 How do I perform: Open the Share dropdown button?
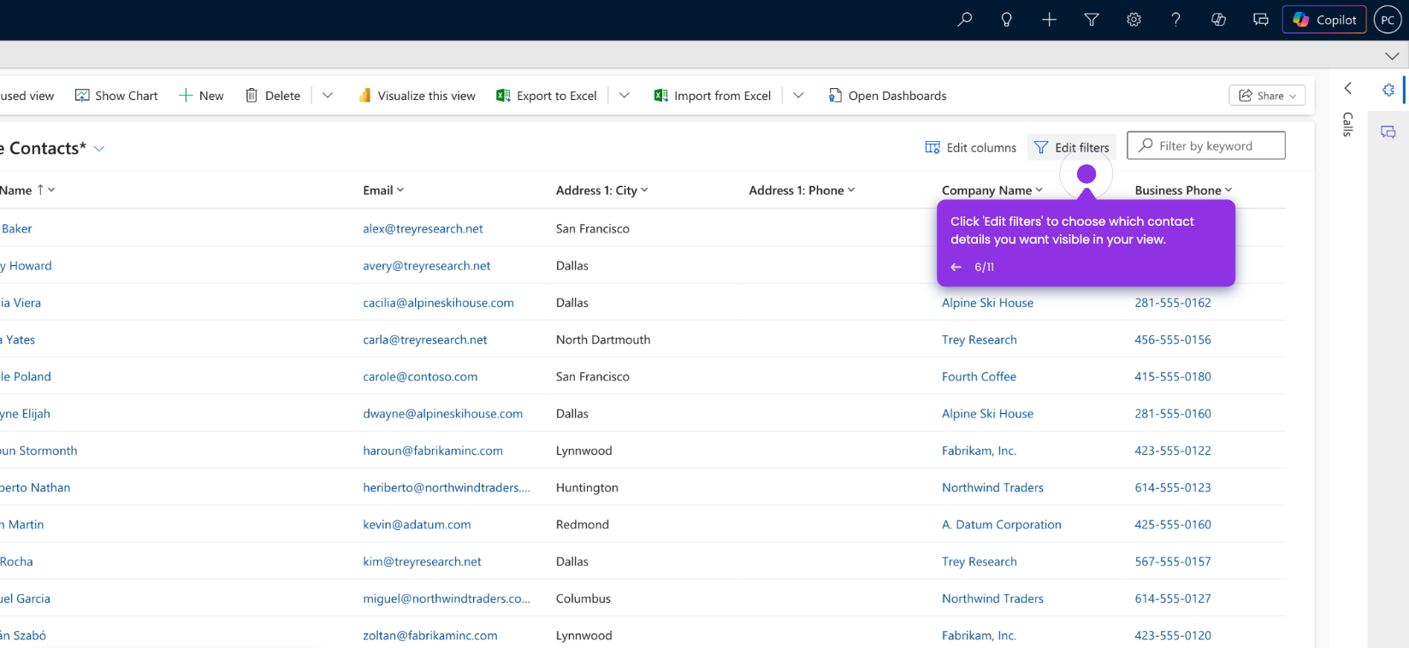pyautogui.click(x=1267, y=96)
